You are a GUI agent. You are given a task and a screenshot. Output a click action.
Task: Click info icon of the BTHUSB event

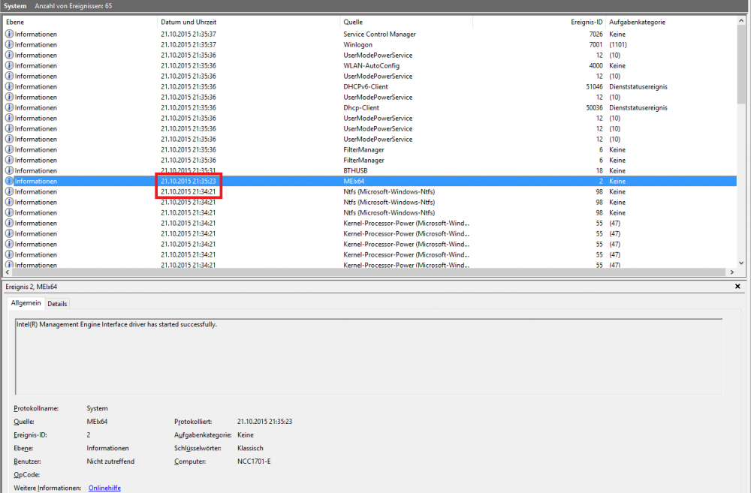[x=9, y=171]
